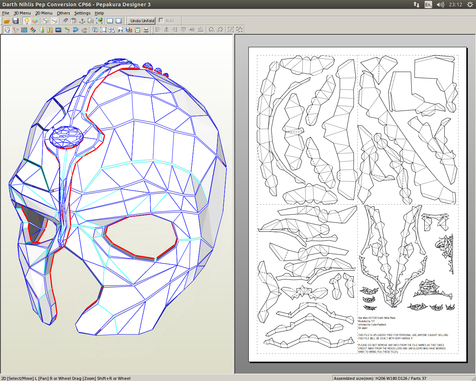Viewport: 476px width, 381px height.
Task: Click the ungroup parts icon
Action: click(x=239, y=30)
